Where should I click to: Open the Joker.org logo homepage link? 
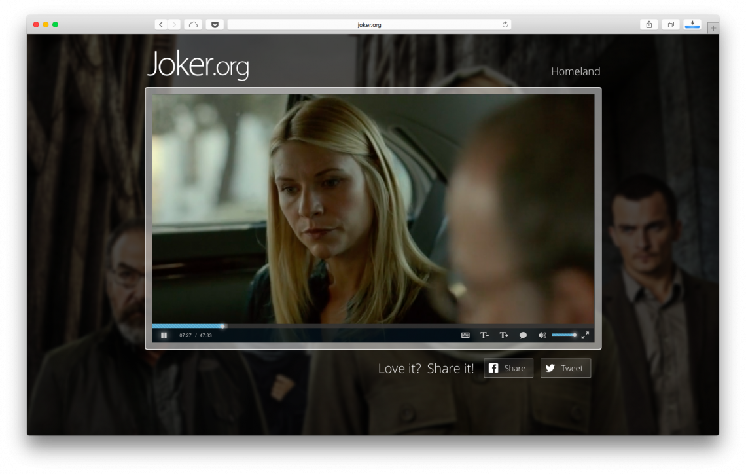point(198,64)
